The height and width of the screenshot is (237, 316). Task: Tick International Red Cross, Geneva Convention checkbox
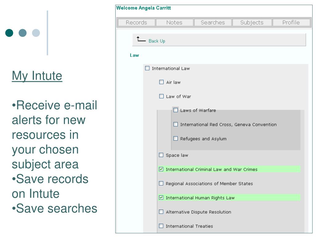(x=176, y=124)
